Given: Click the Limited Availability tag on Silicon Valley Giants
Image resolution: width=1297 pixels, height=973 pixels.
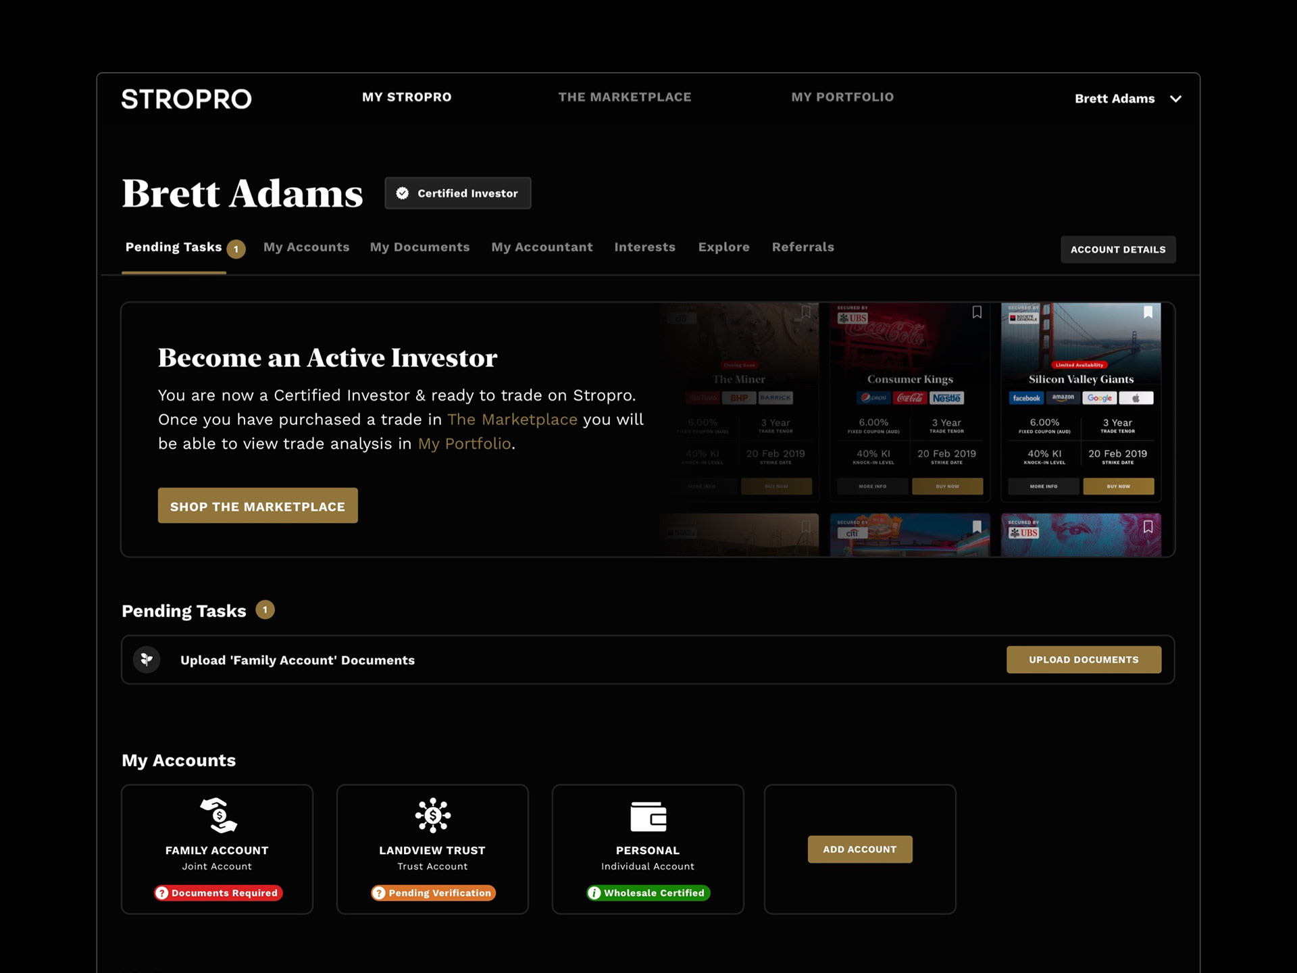Looking at the screenshot, I should pyautogui.click(x=1079, y=365).
